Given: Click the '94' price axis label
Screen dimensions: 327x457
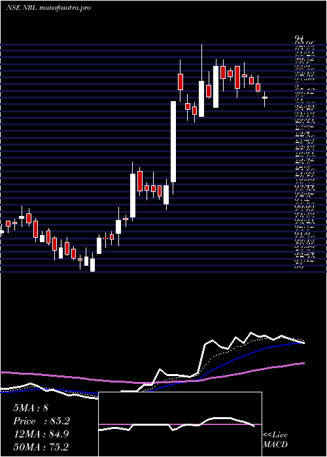Looking at the screenshot, I should 300,39.
